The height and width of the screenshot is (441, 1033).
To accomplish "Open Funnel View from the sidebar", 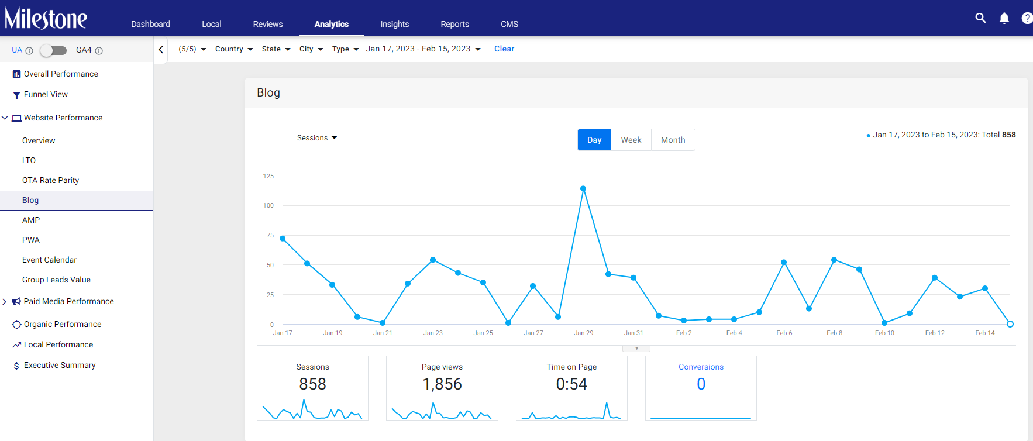I will point(46,94).
